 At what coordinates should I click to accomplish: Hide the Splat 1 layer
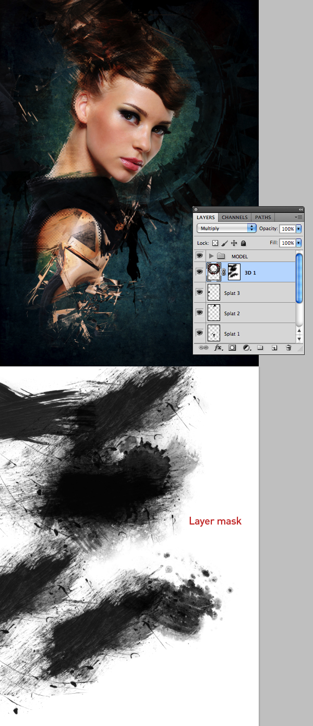pyautogui.click(x=199, y=333)
